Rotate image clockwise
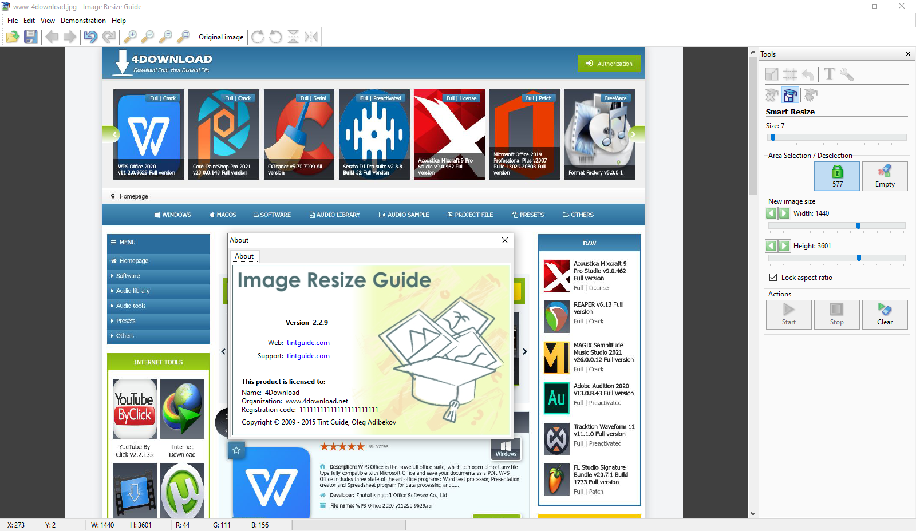The image size is (916, 531). point(258,37)
